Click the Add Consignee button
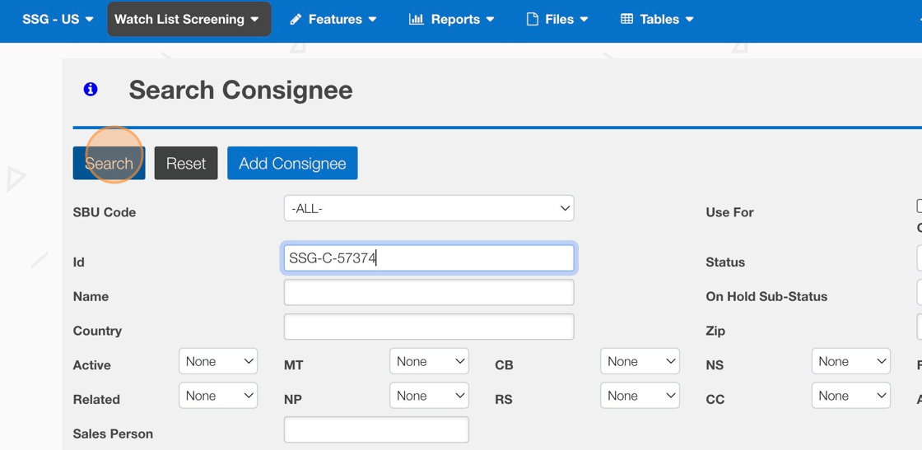 (292, 163)
